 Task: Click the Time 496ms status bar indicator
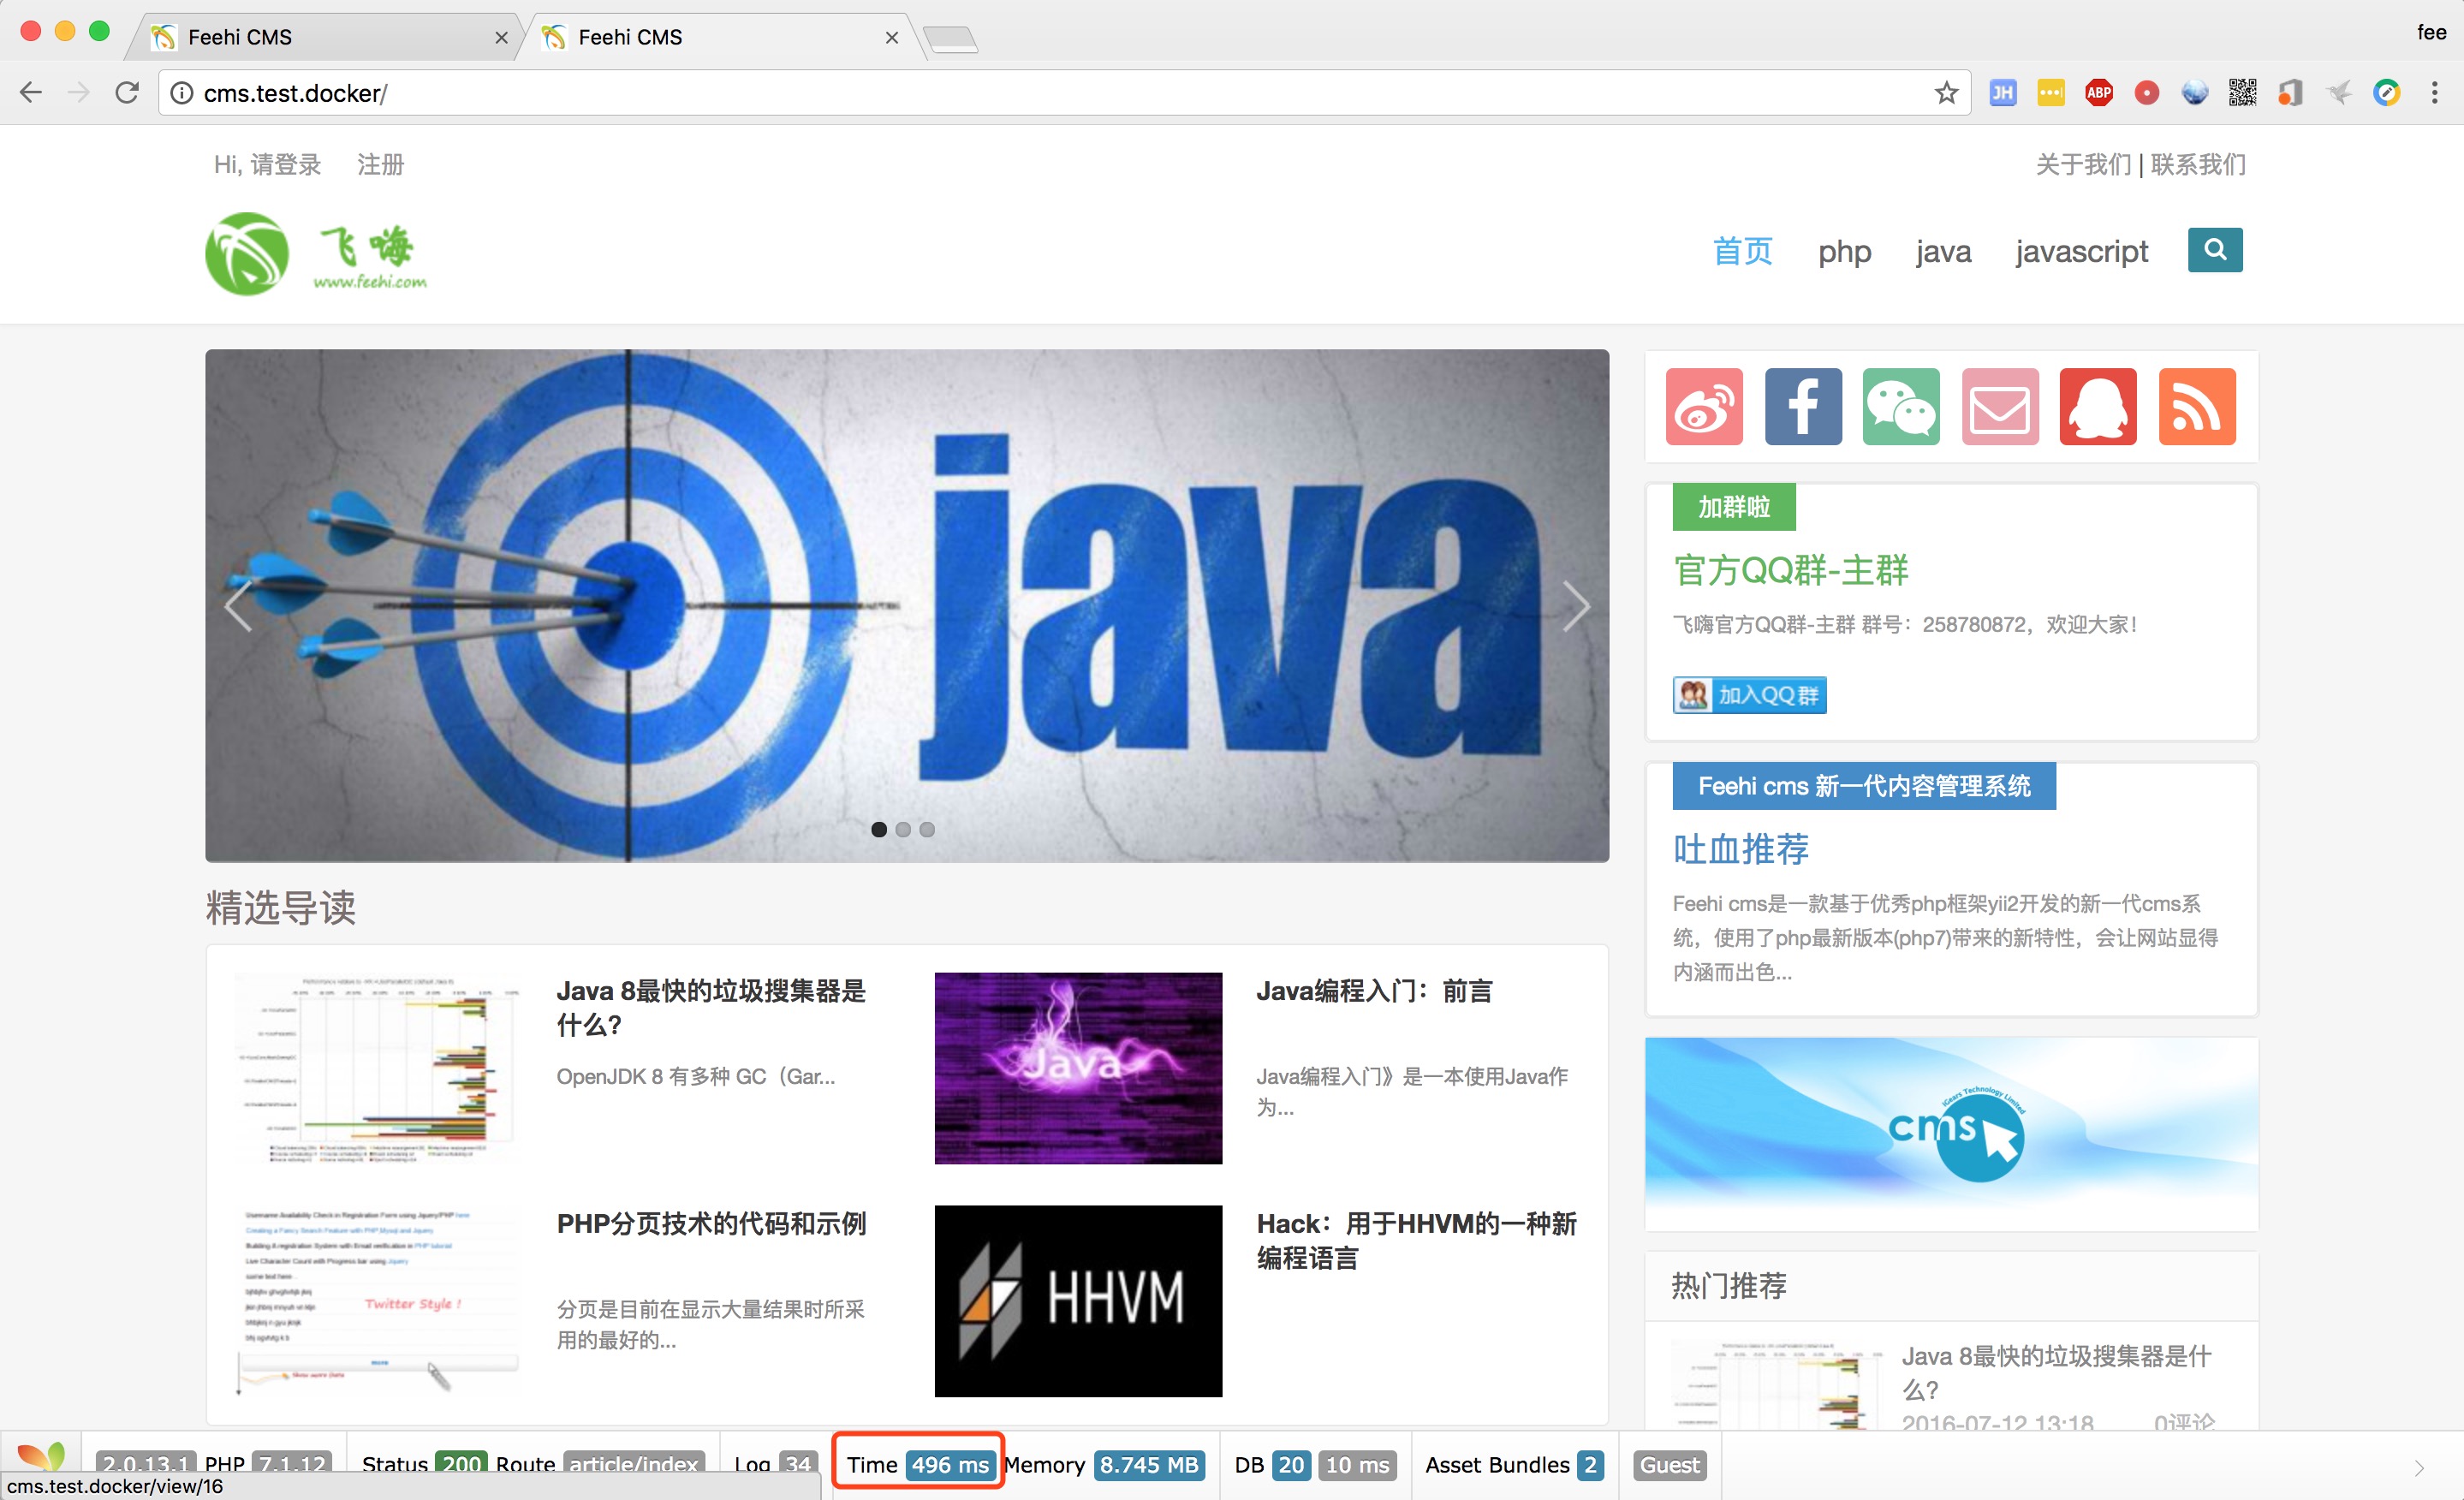tap(917, 1465)
